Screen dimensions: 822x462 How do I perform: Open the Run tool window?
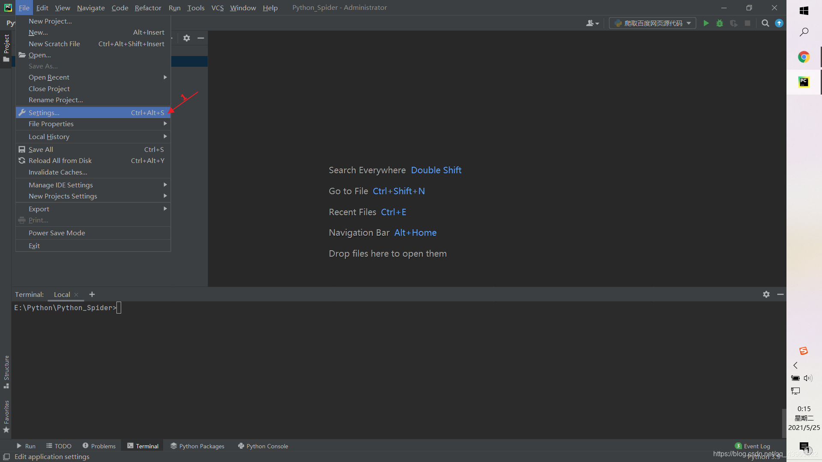(26, 446)
